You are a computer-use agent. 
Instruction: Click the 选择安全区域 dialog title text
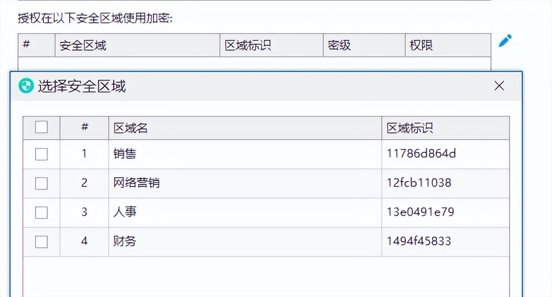pos(81,86)
